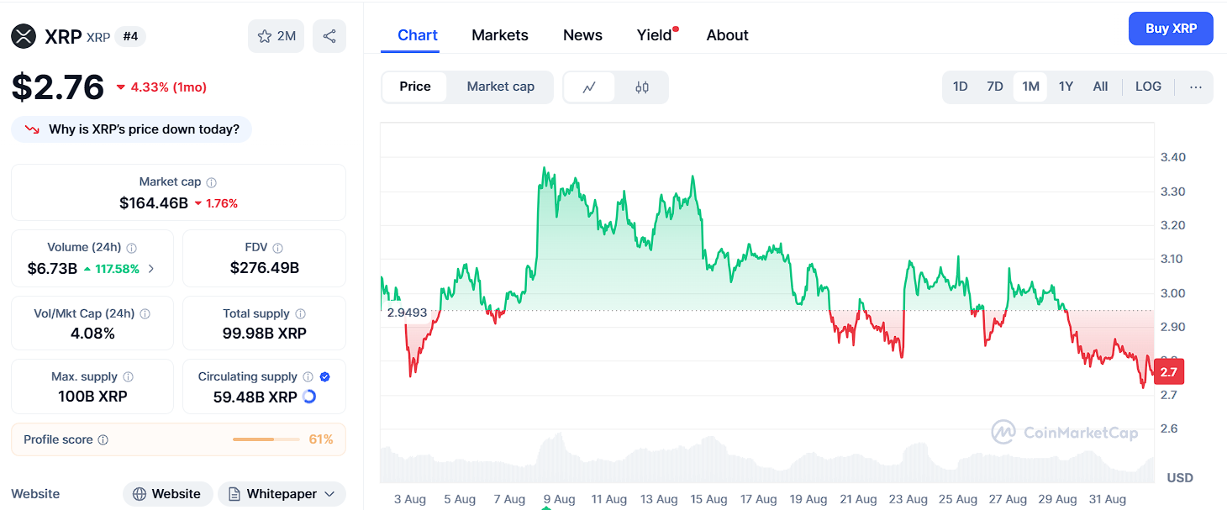Expand Volume (24h) details chevron
Image resolution: width=1227 pixels, height=510 pixels.
(151, 269)
